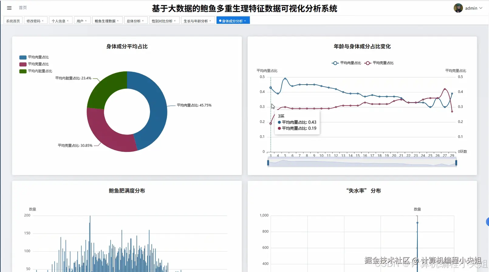Toggle 平均肉重占比 line chart legend
Screen dimensions: 489x272
347,63
